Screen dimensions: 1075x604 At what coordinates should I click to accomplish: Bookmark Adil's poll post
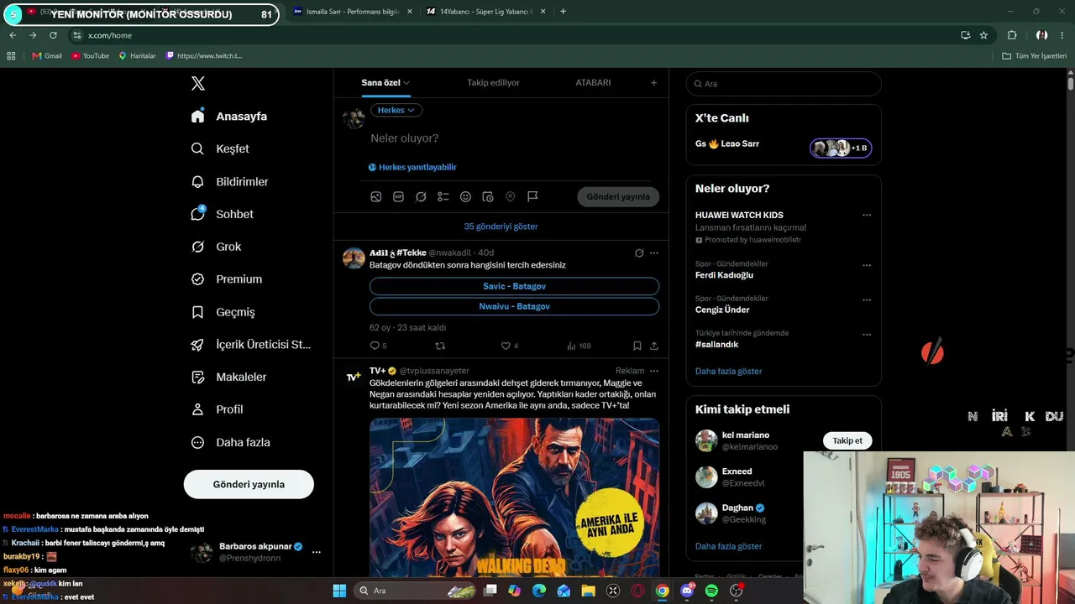pyautogui.click(x=637, y=346)
